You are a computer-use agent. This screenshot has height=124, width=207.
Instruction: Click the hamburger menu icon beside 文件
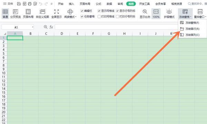click(x=4, y=4)
